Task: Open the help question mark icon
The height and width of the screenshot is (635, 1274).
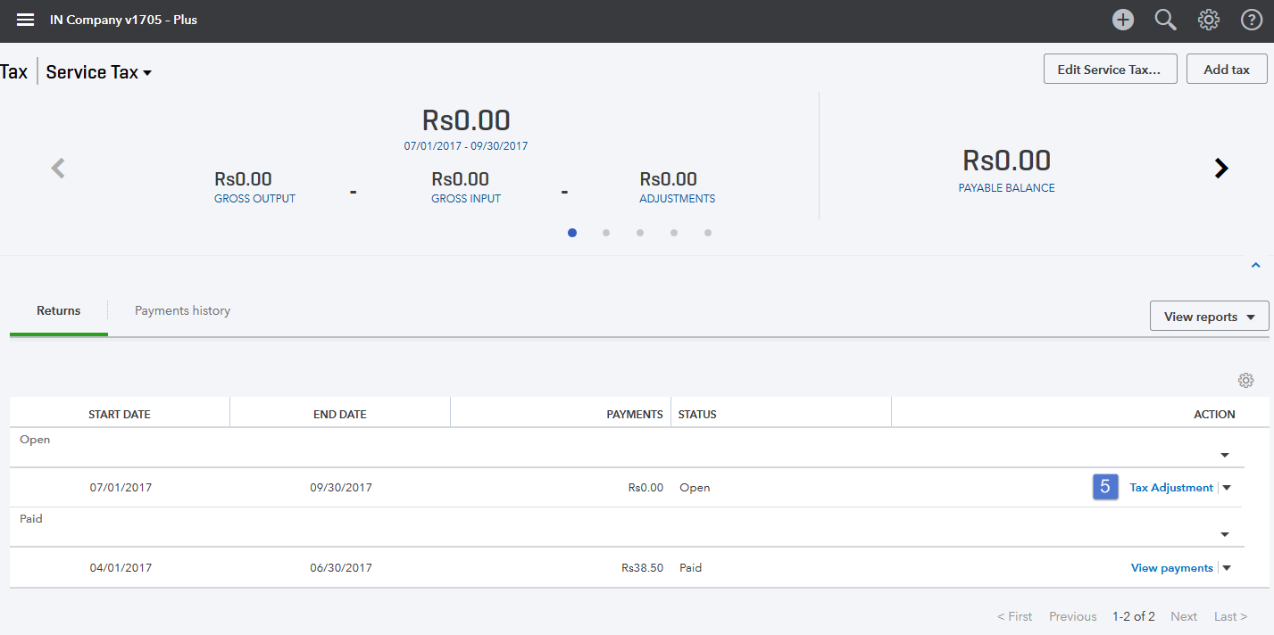Action: (1252, 20)
